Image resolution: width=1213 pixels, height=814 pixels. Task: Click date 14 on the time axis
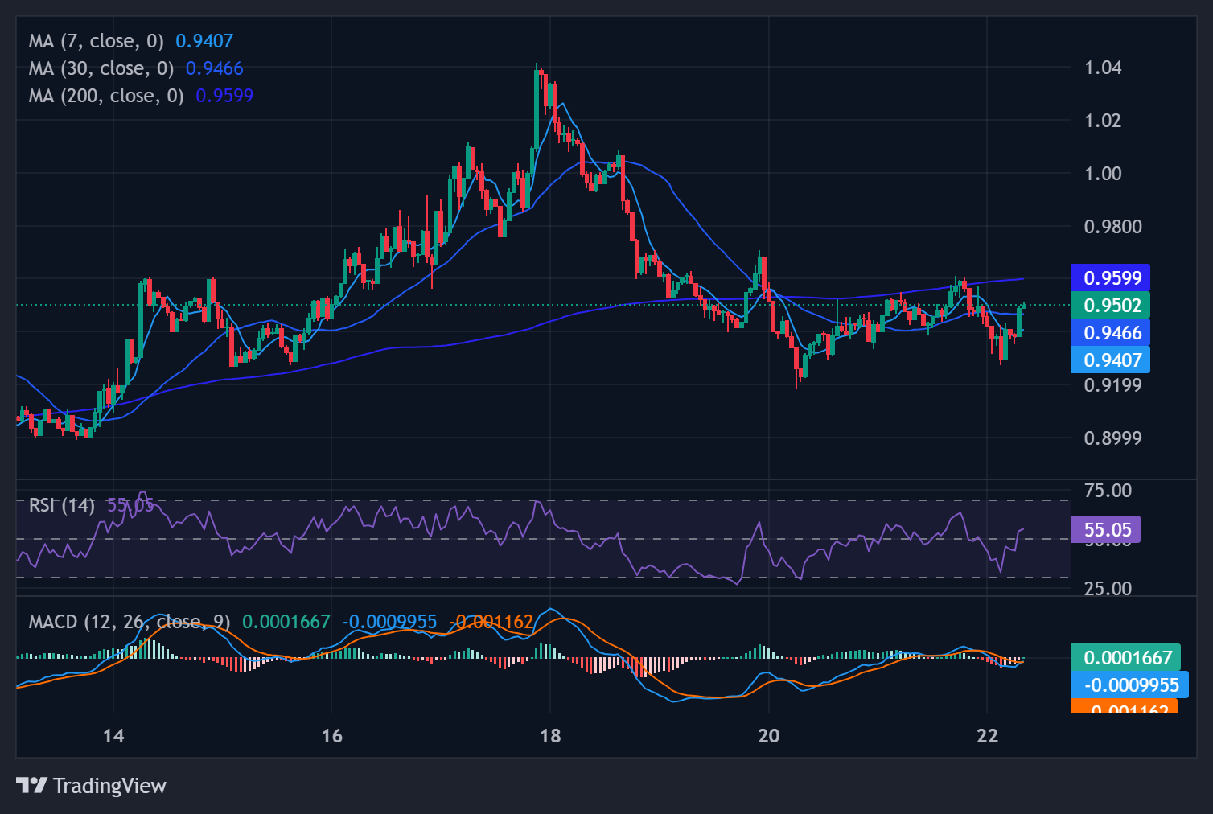click(113, 735)
